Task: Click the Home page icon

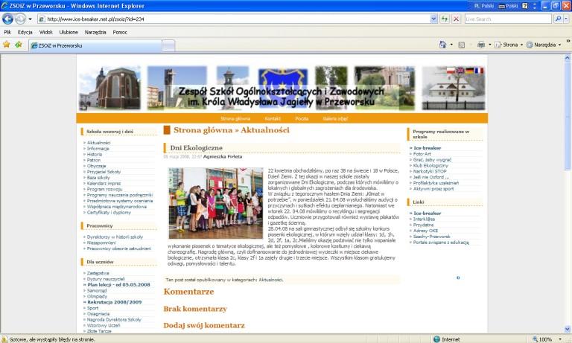Action: point(443,45)
